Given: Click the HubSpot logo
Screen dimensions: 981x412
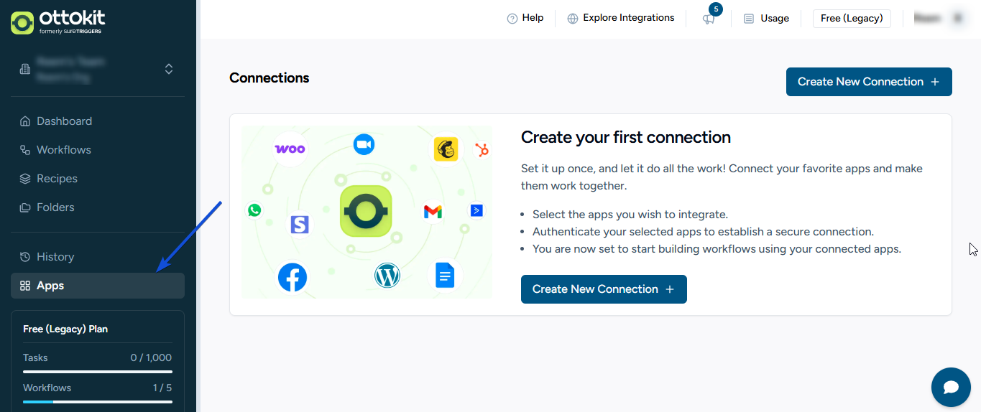Looking at the screenshot, I should tap(482, 150).
